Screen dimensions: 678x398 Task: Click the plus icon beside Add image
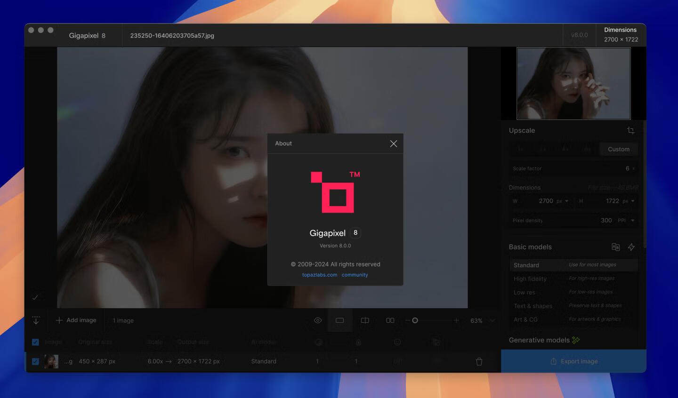pos(59,320)
